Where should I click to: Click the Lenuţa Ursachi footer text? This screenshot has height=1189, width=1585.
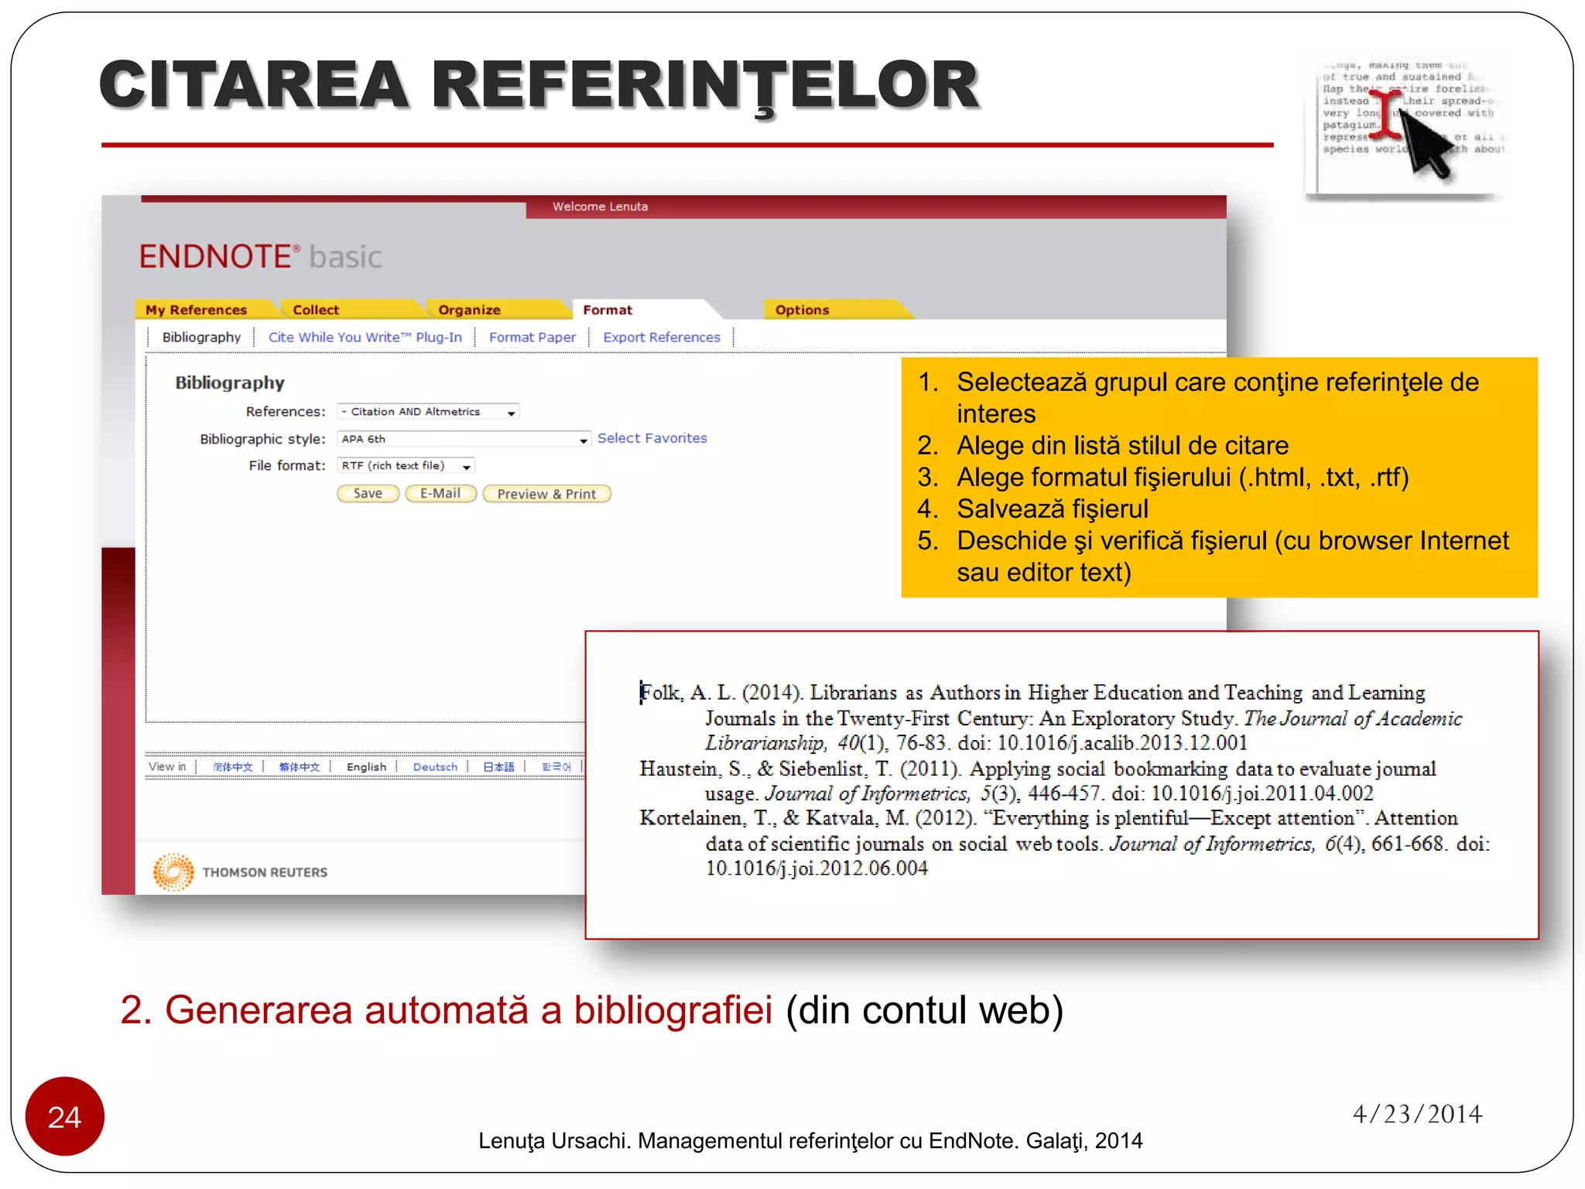[810, 1140]
